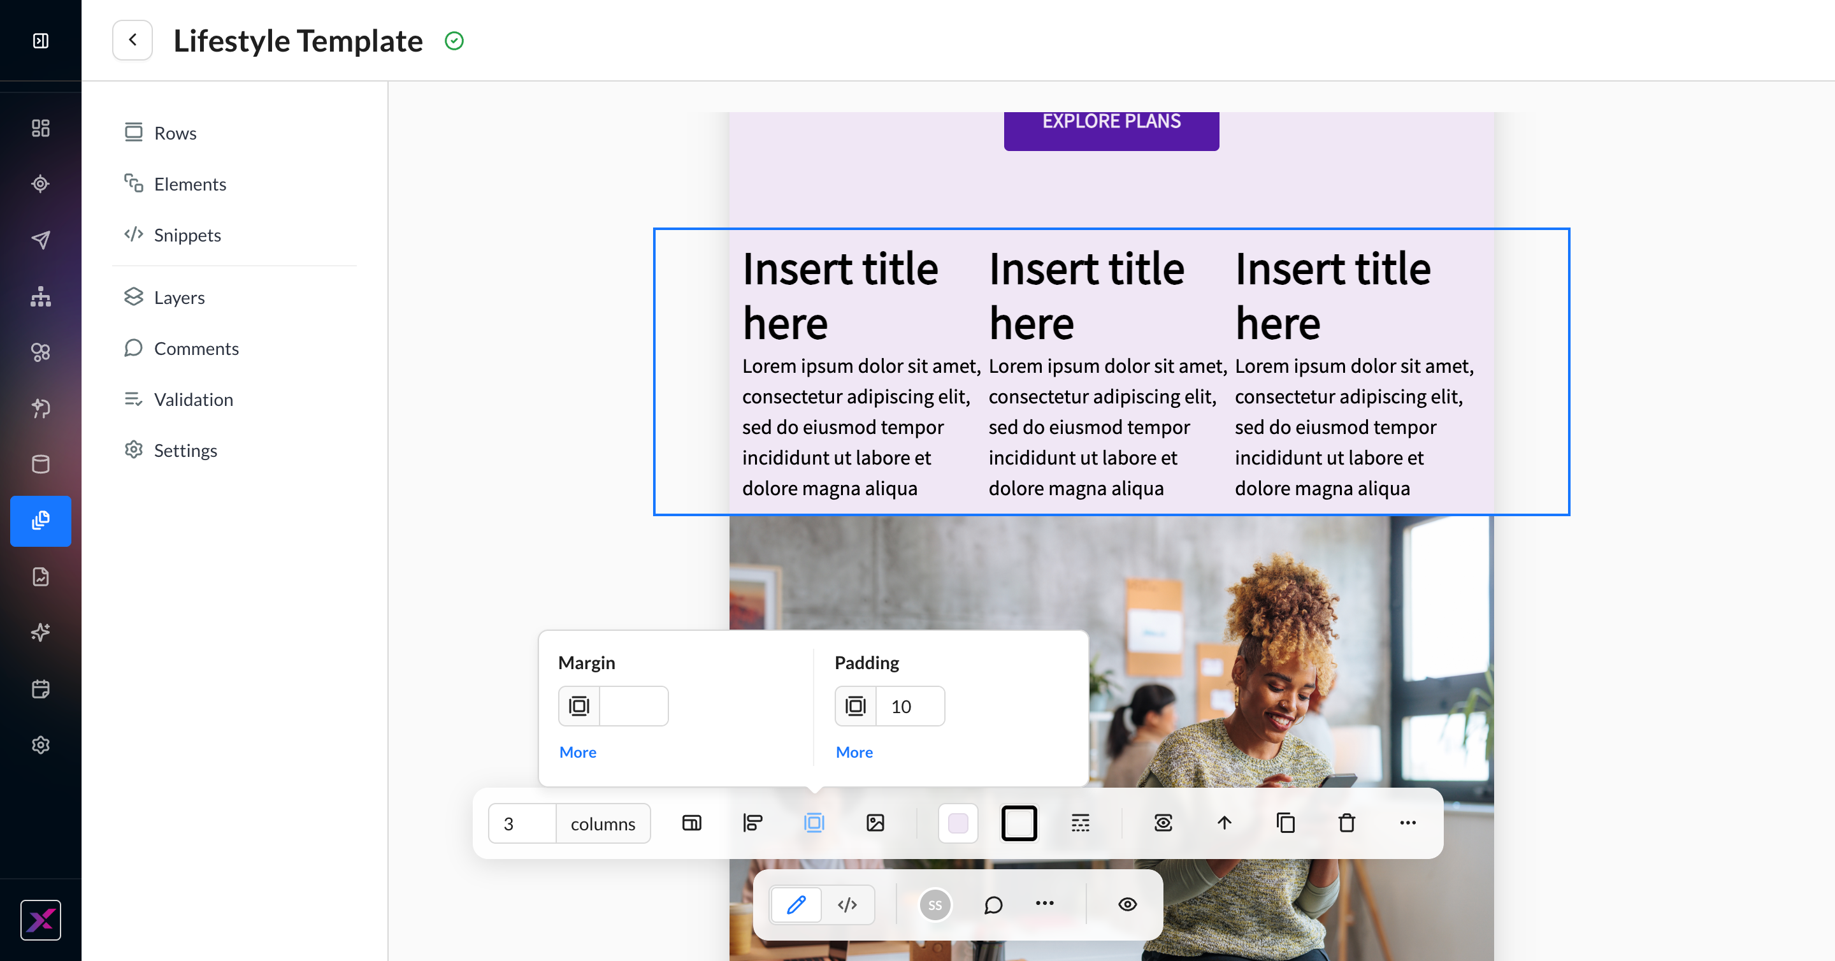Open the database cylinder icon in left rail
This screenshot has width=1835, height=961.
(41, 465)
